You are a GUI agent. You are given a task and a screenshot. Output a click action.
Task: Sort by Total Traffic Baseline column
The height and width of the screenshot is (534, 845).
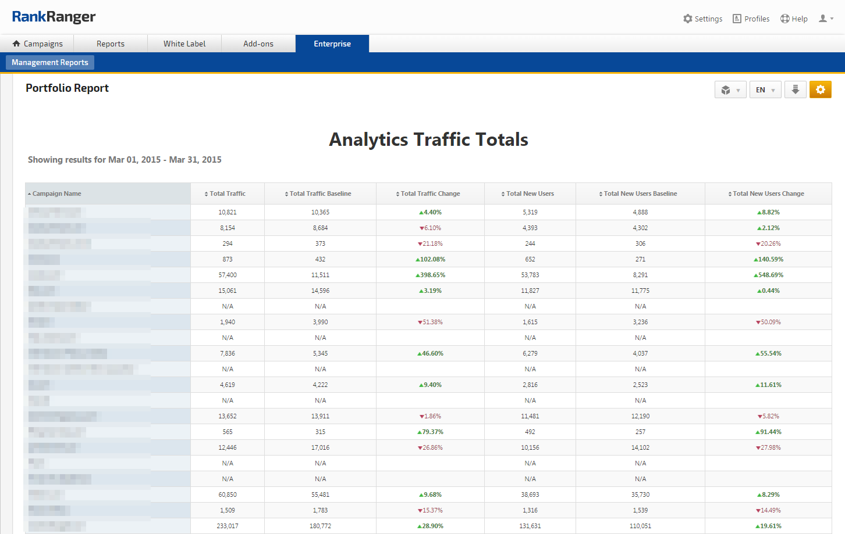pyautogui.click(x=320, y=193)
